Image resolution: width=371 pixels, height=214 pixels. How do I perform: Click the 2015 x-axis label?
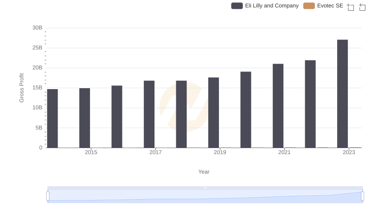[x=91, y=152]
